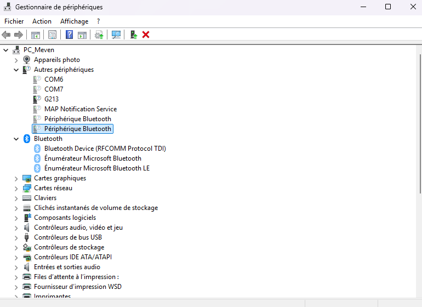The image size is (422, 307).
Task: Click the Contrôleurs de stockage label
Action: pyautogui.click(x=69, y=247)
